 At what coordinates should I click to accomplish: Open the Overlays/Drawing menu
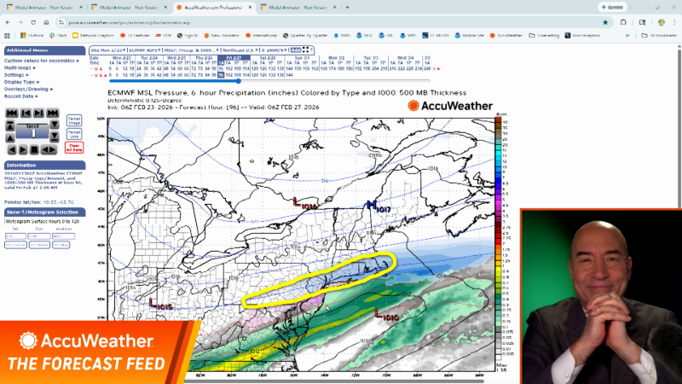coord(27,88)
